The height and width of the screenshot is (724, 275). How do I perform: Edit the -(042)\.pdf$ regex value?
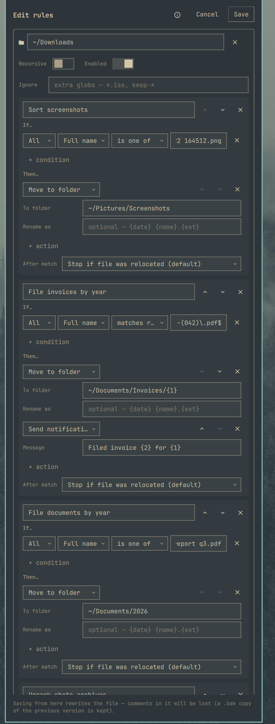[198, 323]
